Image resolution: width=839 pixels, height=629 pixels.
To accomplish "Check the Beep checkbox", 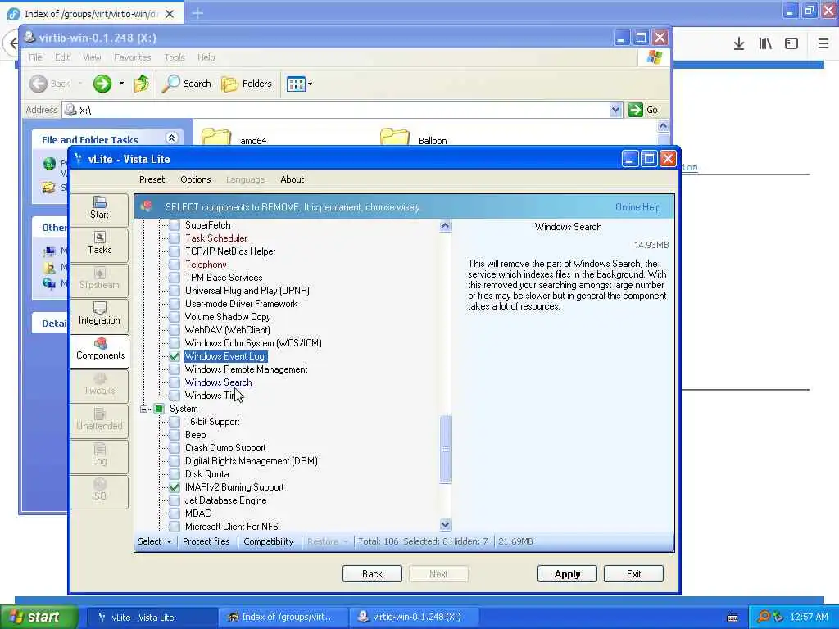I will [x=175, y=435].
